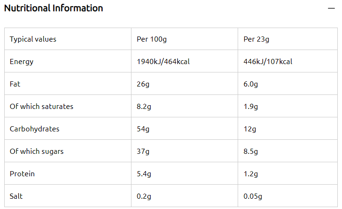
Task: Collapse the Nutritional Information section
Action: tap(331, 8)
